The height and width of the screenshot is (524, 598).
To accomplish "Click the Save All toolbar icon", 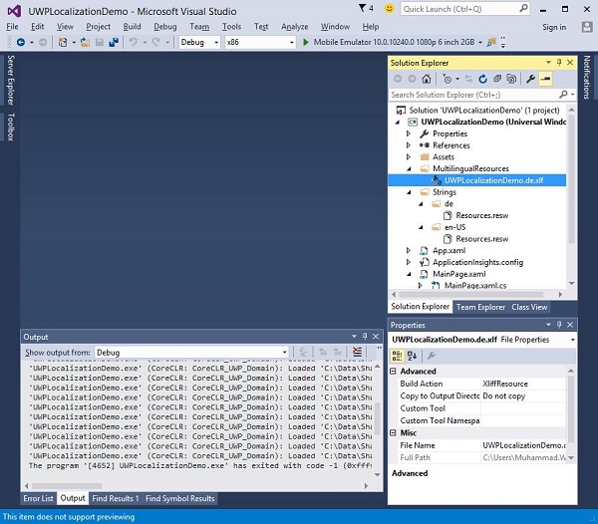I will tap(114, 42).
